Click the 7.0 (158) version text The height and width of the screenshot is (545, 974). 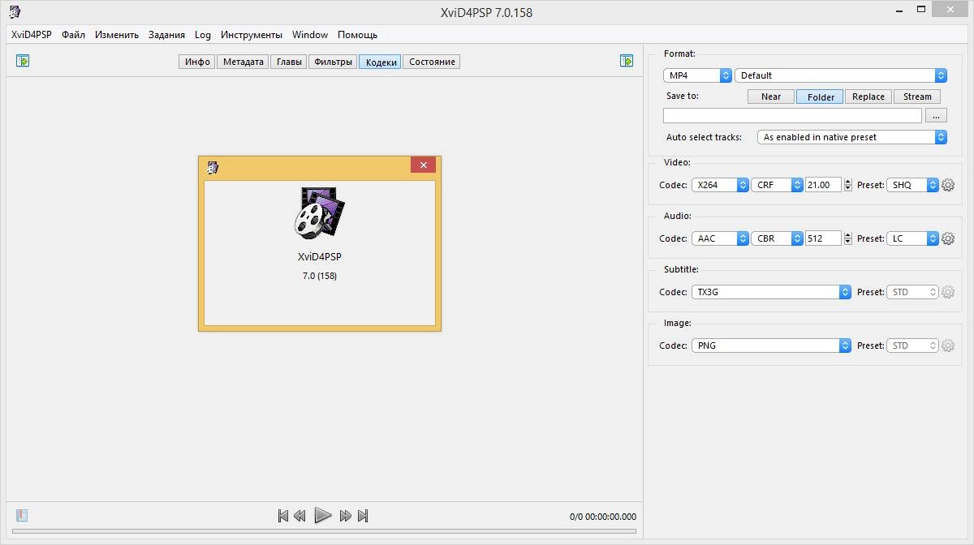click(x=320, y=276)
